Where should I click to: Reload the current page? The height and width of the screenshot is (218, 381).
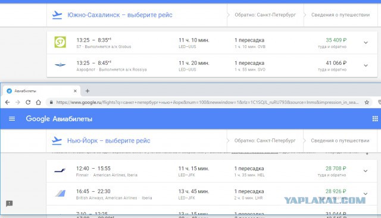[28, 102]
